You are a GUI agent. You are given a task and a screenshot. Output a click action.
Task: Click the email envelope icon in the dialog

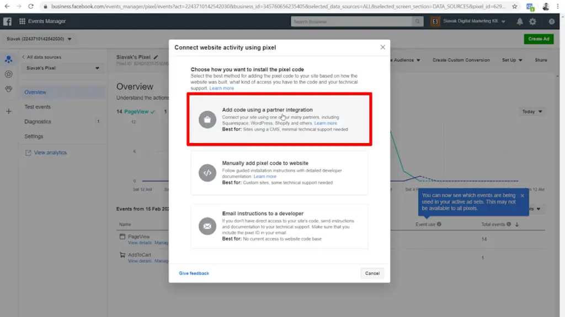[x=207, y=226]
